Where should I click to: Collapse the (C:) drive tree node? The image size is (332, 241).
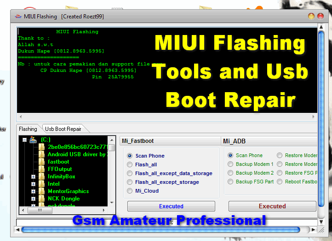(24, 140)
